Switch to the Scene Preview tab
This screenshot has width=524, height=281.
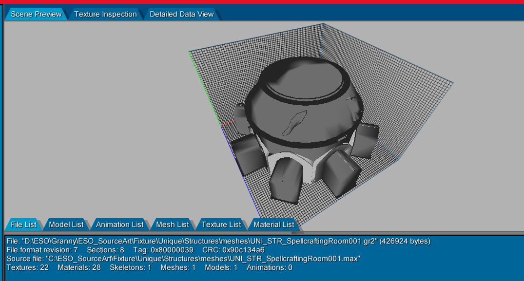[36, 14]
